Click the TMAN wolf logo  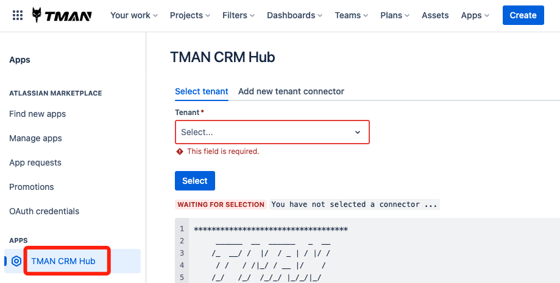tap(62, 15)
